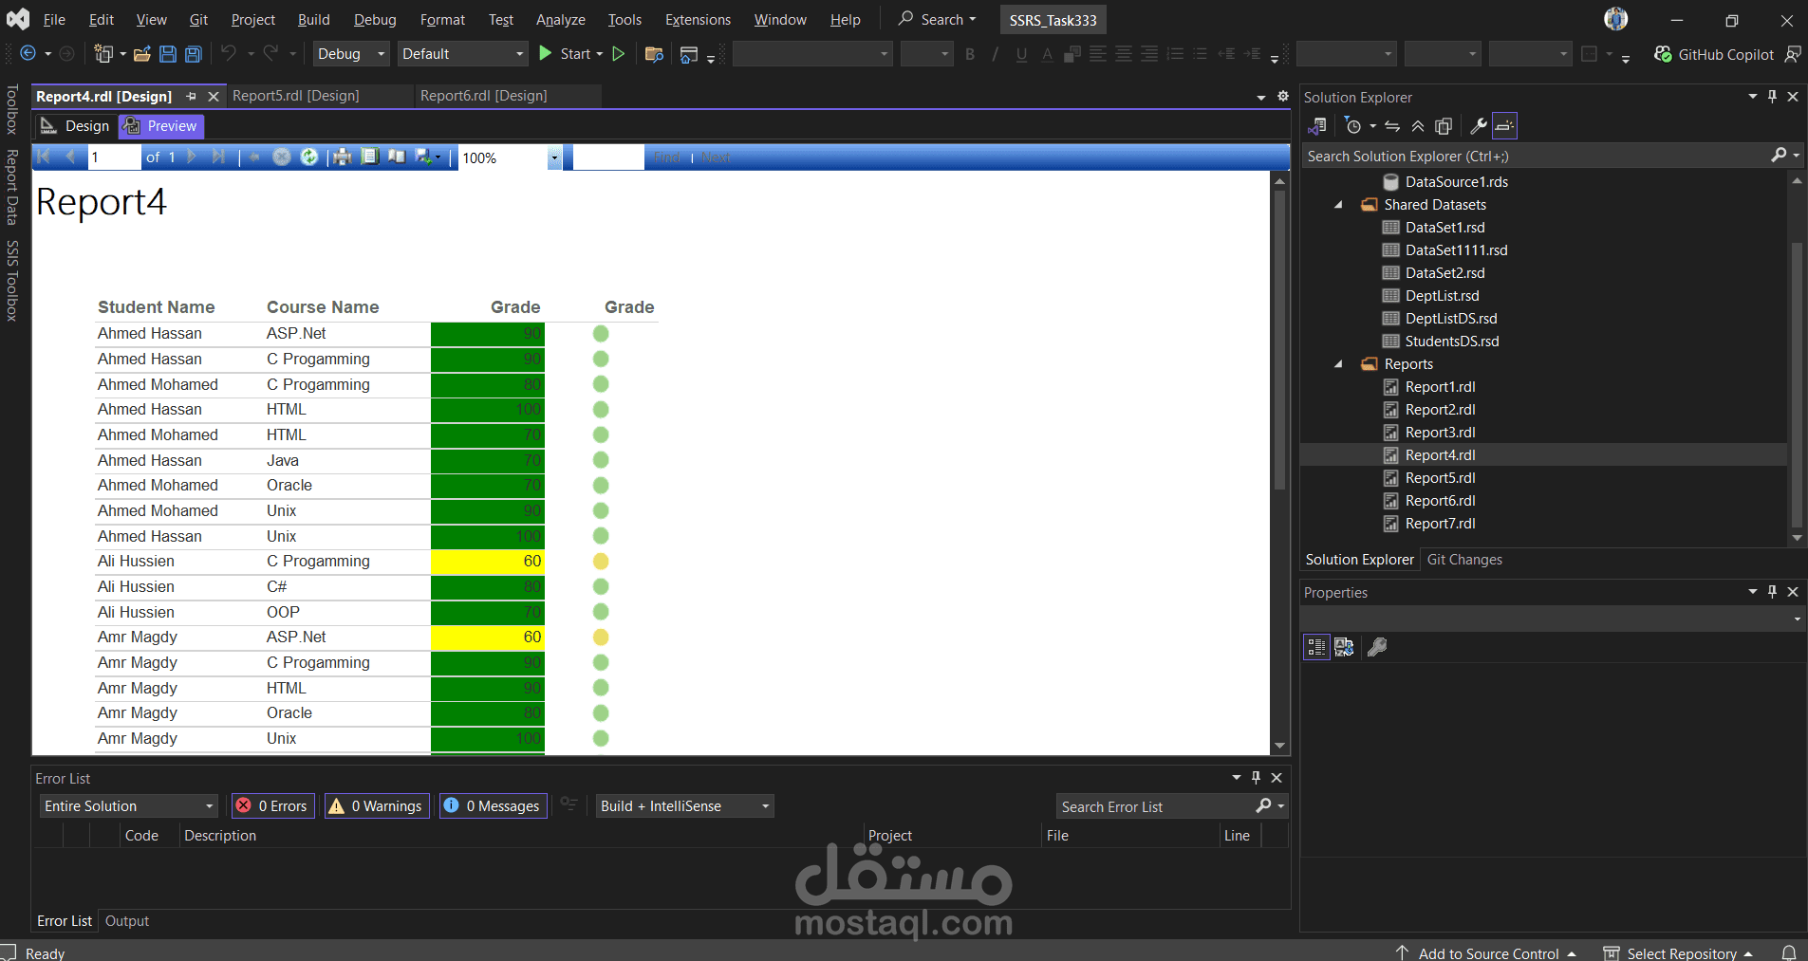Image resolution: width=1808 pixels, height=961 pixels.
Task: Select Report7.rdl in Solution Explorer
Action: pyautogui.click(x=1440, y=524)
